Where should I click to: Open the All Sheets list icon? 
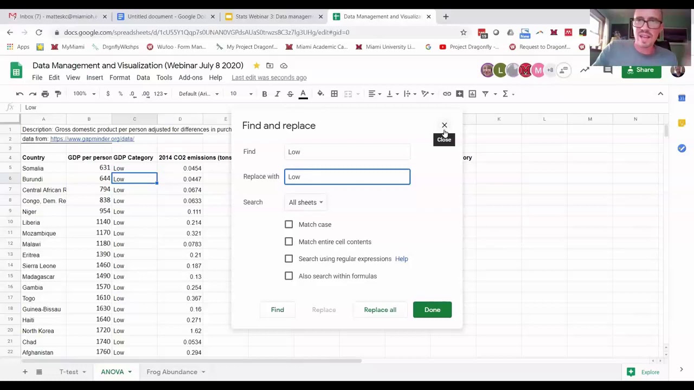(39, 372)
